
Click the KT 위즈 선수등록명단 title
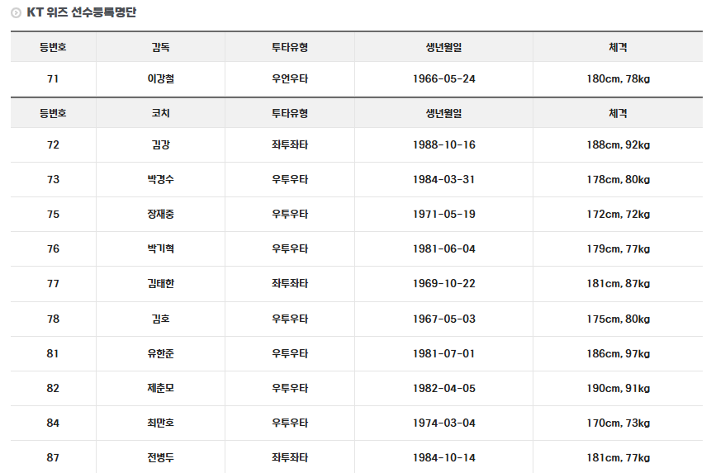tap(81, 13)
